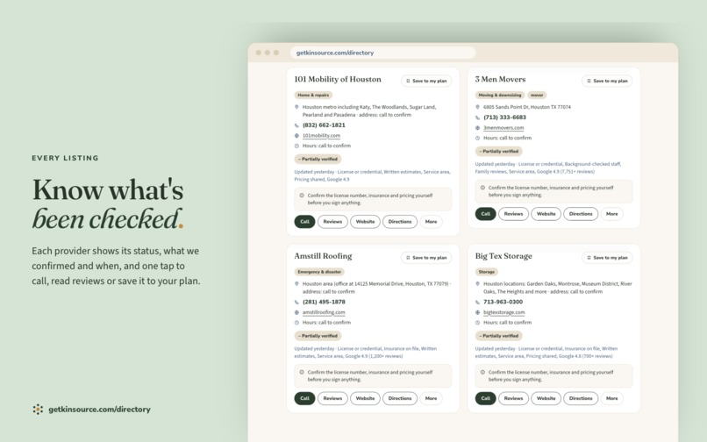
Task: Open Website button for 3 Men Movers
Action: pos(546,214)
